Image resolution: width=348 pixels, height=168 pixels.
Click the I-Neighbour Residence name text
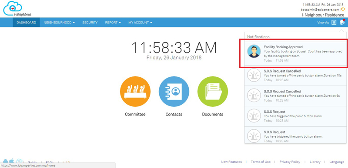pyautogui.click(x=323, y=15)
